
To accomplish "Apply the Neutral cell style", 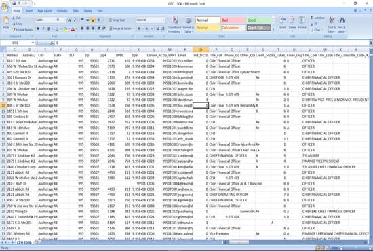I will pyautogui.click(x=208, y=28).
